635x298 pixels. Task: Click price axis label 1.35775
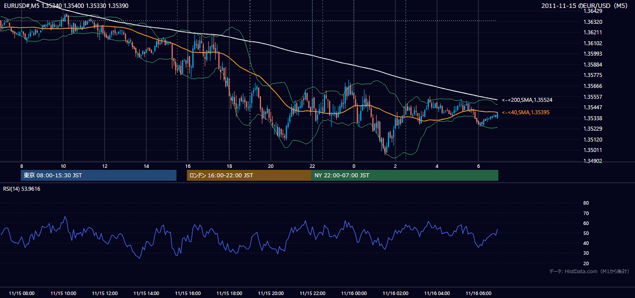click(x=593, y=75)
